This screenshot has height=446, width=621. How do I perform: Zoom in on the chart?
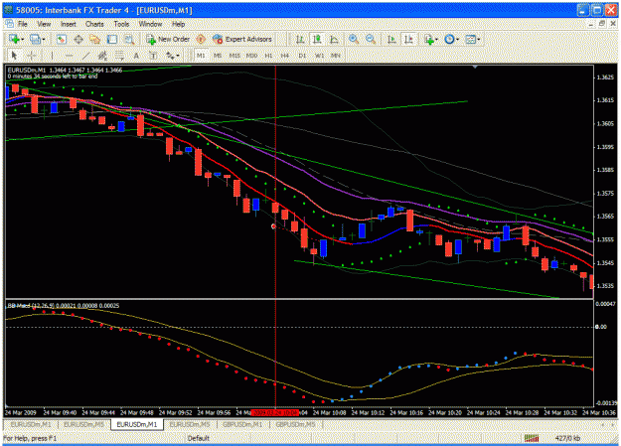pyautogui.click(x=354, y=39)
